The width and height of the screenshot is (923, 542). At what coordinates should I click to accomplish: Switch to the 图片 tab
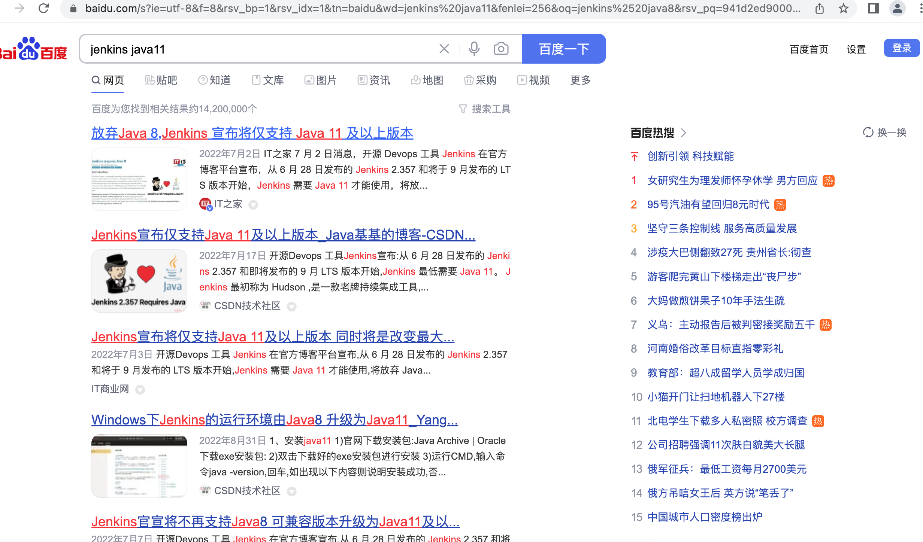tap(321, 80)
